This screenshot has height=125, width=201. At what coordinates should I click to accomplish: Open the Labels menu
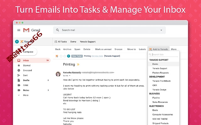pos(142,49)
